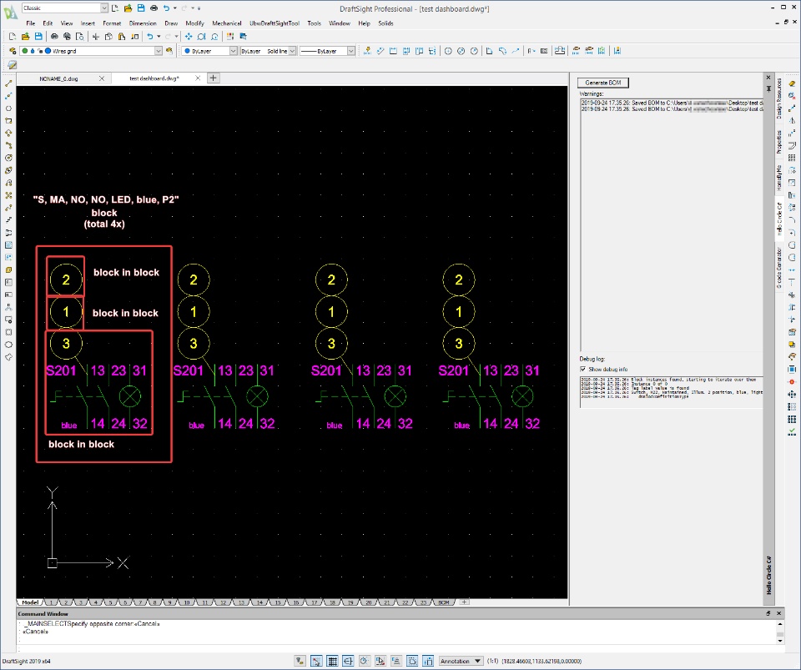
Task: Open the Layers Manager icon
Action: tap(13, 51)
